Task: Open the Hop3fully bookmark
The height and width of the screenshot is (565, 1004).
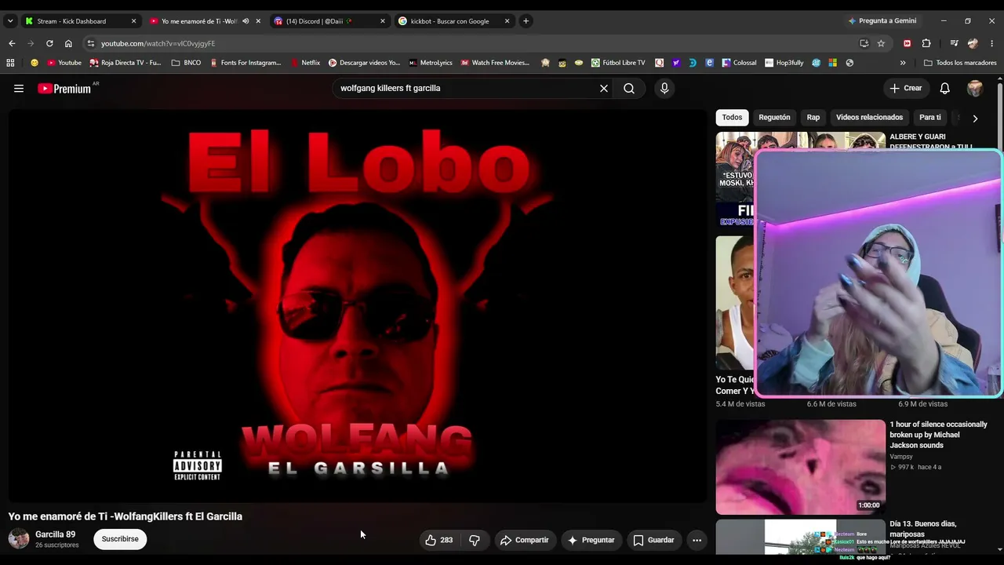Action: (784, 63)
